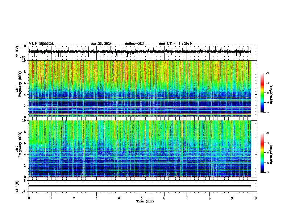Click the "ch.3(V)" axis label
Image resolution: width=287 pixels, height=222 pixels.
tap(17, 186)
